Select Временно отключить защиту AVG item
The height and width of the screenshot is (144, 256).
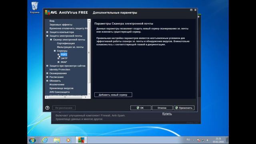click(x=68, y=28)
